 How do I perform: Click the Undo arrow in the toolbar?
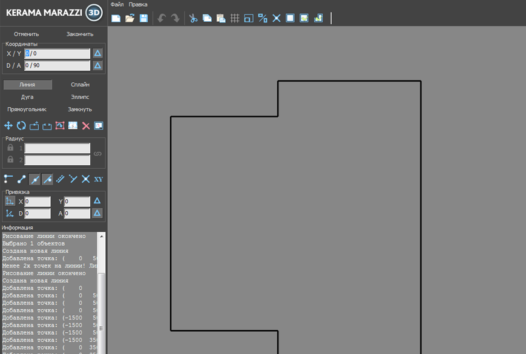click(x=162, y=18)
